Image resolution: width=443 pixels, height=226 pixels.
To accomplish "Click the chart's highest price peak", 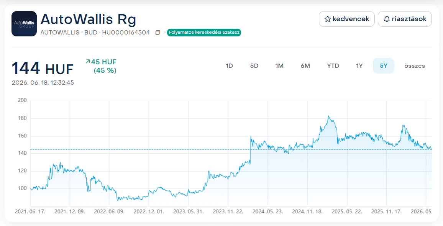I will (328, 116).
